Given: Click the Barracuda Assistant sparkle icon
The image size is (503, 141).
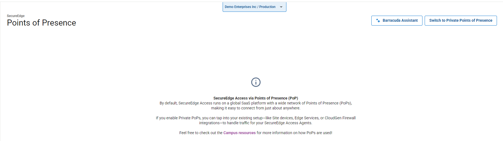Looking at the screenshot, I should click(378, 21).
